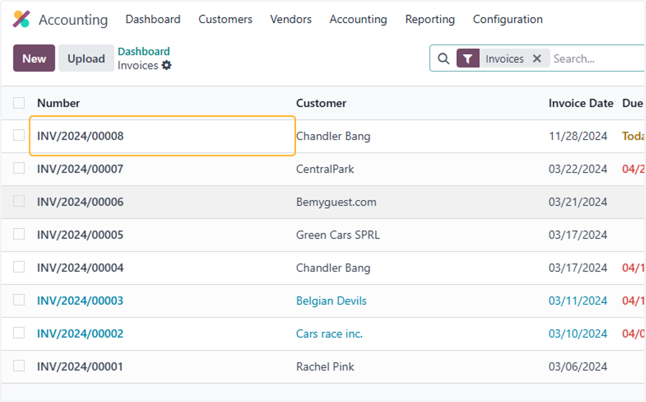Open invoice INV/2024/00005
The height and width of the screenshot is (402, 646).
80,234
